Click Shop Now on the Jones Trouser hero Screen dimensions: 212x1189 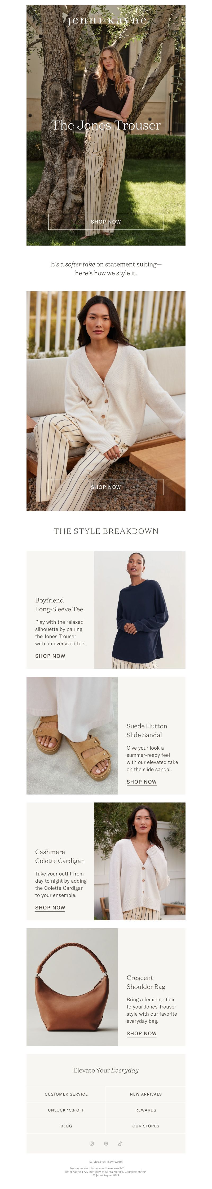coord(106,222)
